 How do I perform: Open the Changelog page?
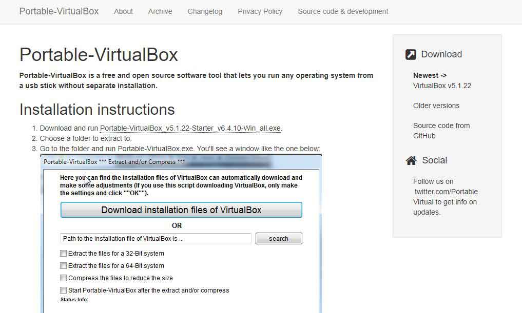205,11
